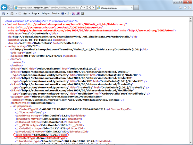Open Tools via the gear icon
This screenshot has width=193, height=145.
point(190,8)
